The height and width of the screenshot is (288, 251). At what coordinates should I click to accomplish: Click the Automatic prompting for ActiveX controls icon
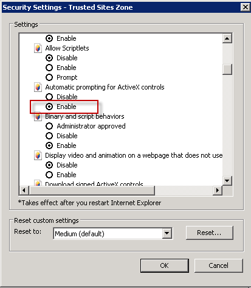click(38, 87)
